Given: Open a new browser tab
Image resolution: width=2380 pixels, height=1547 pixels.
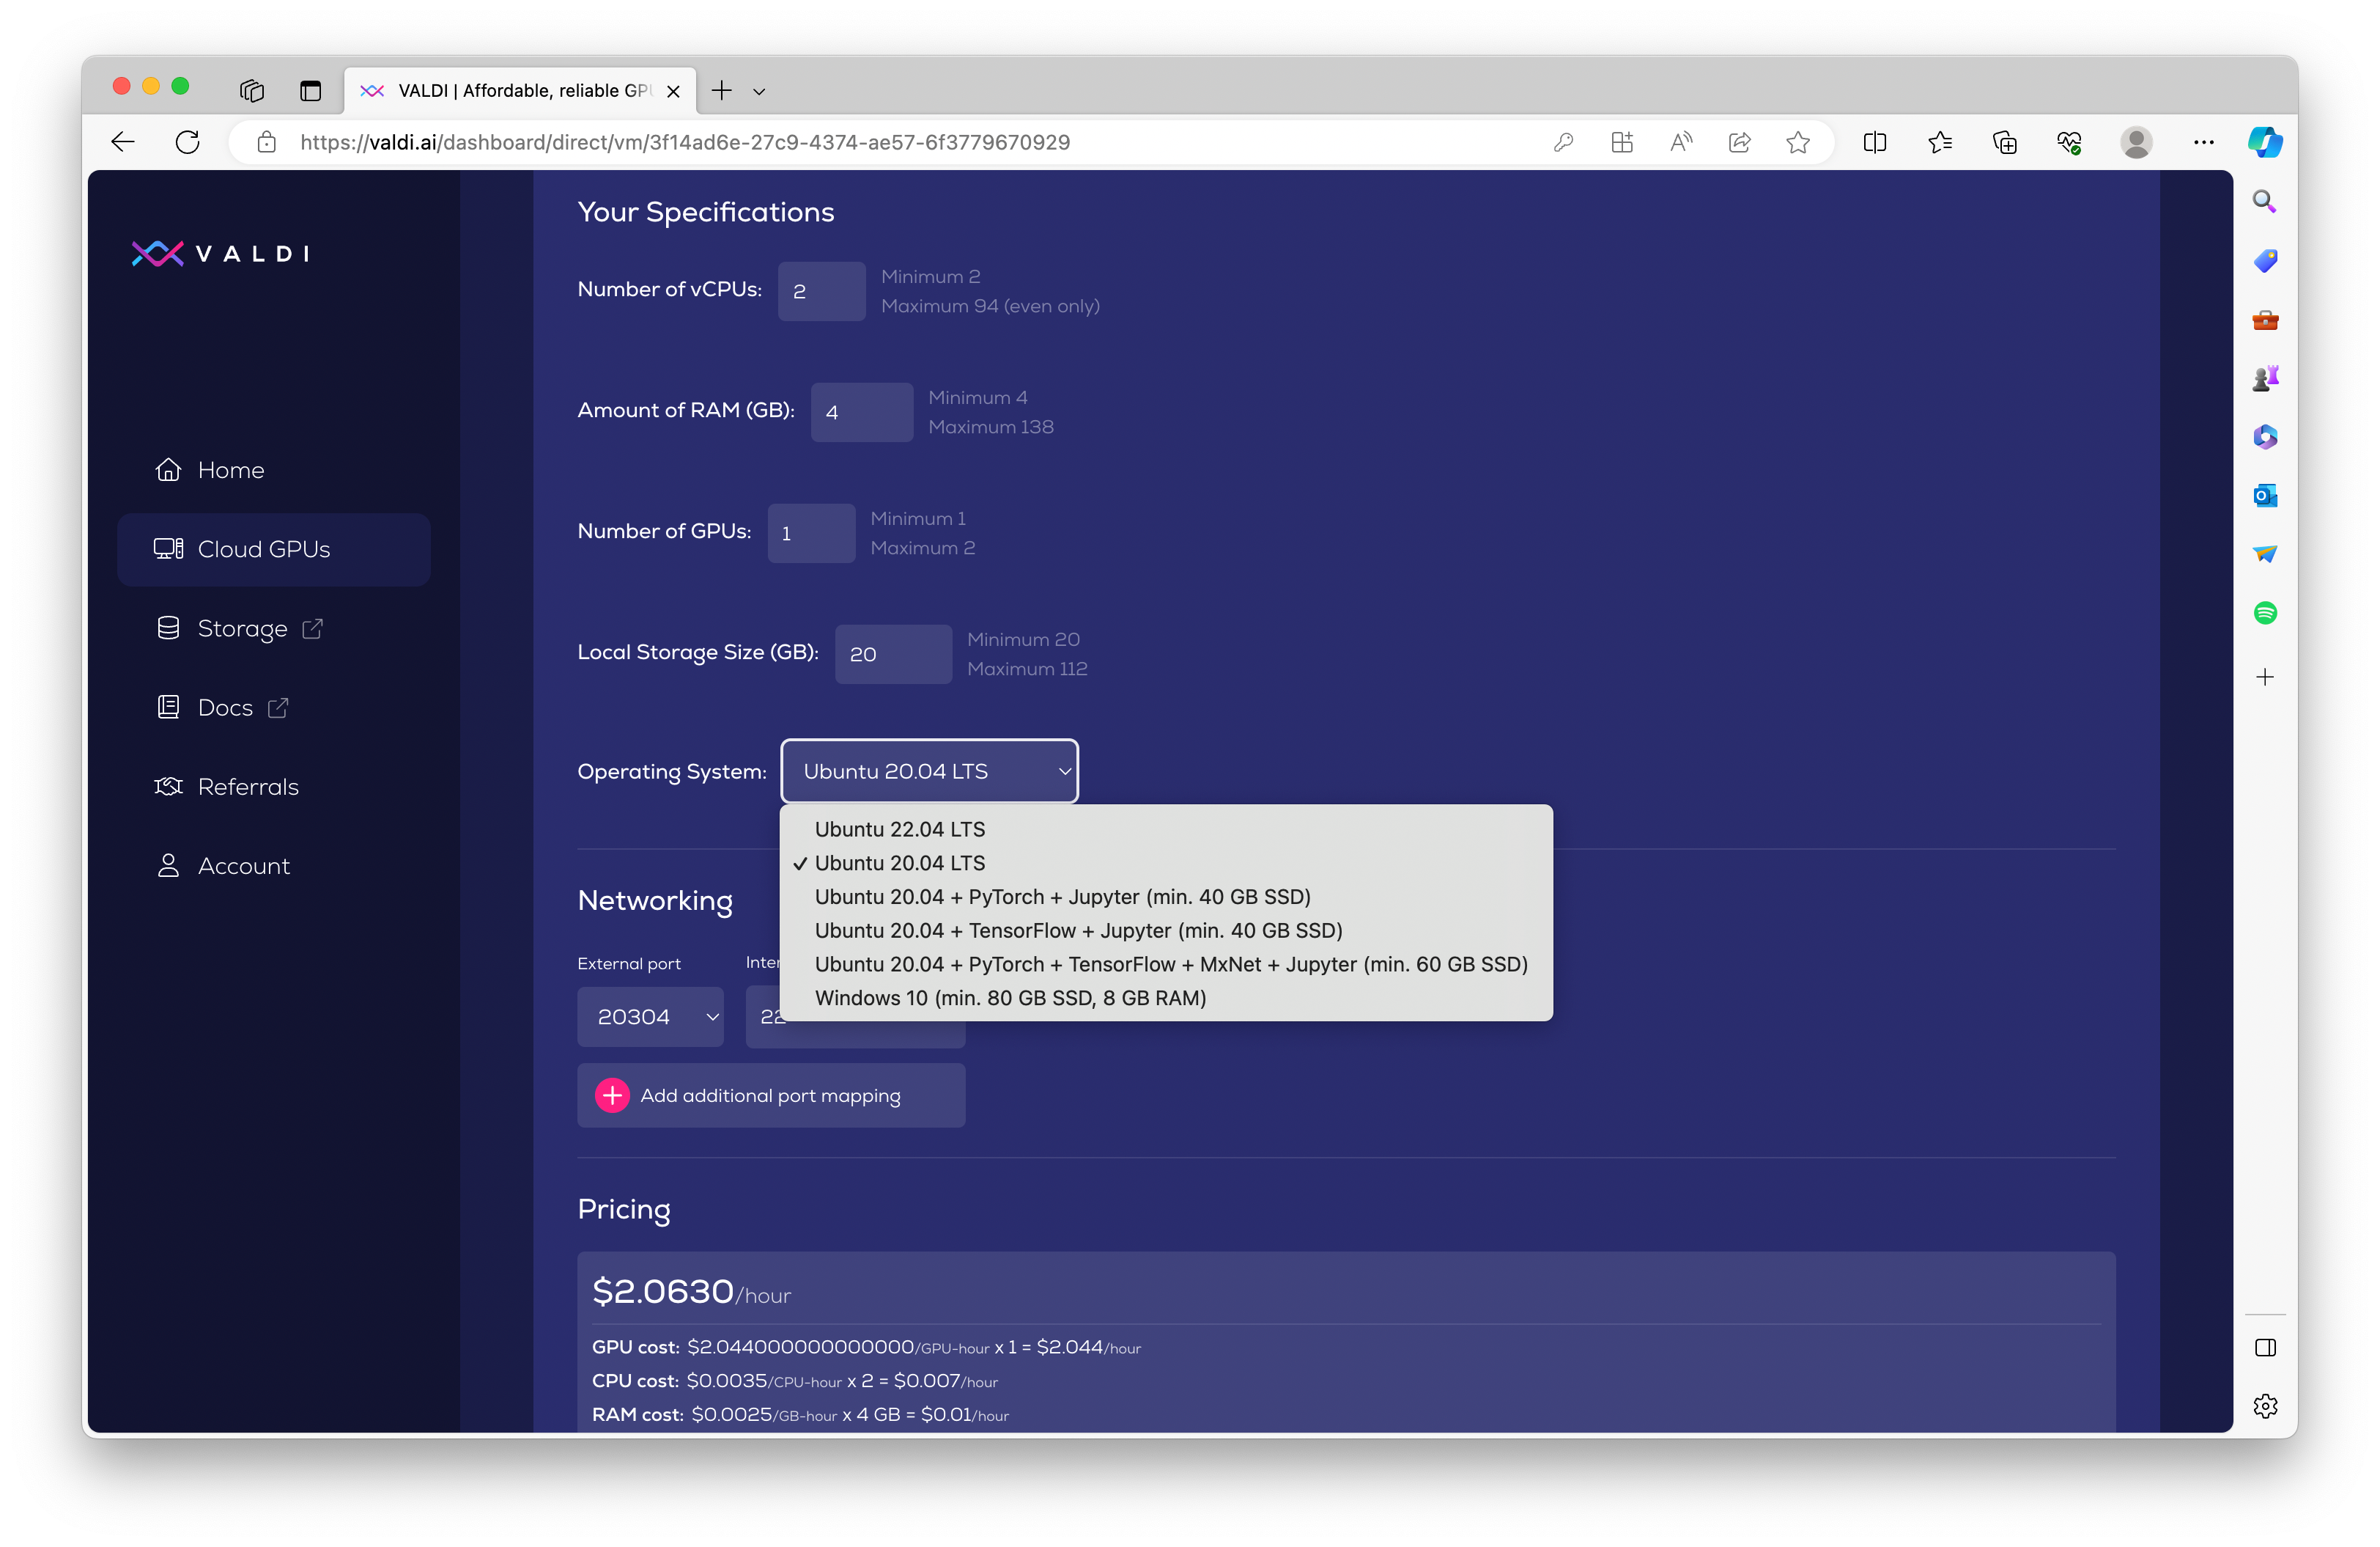Looking at the screenshot, I should coord(721,91).
